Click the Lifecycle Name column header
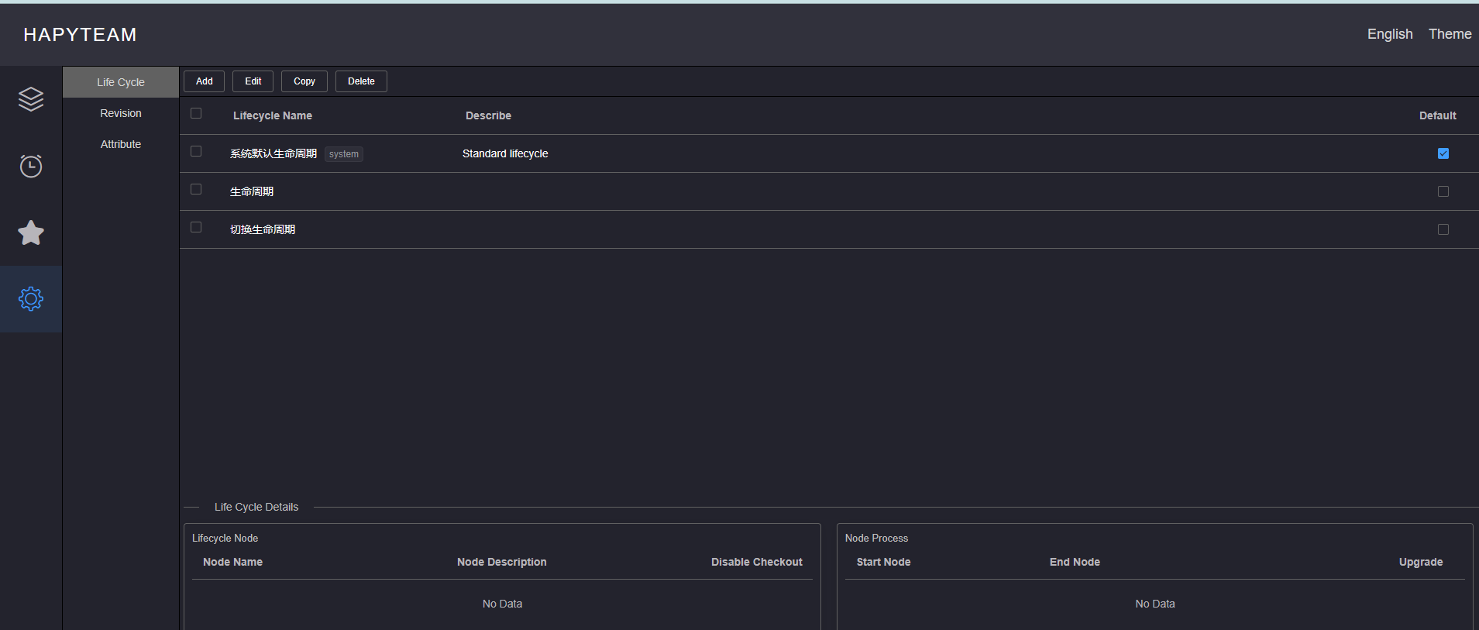This screenshot has height=630, width=1479. pyautogui.click(x=273, y=115)
